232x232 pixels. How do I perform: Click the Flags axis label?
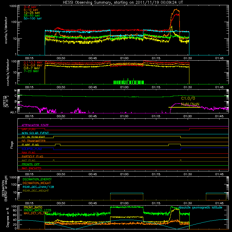(x=12, y=145)
